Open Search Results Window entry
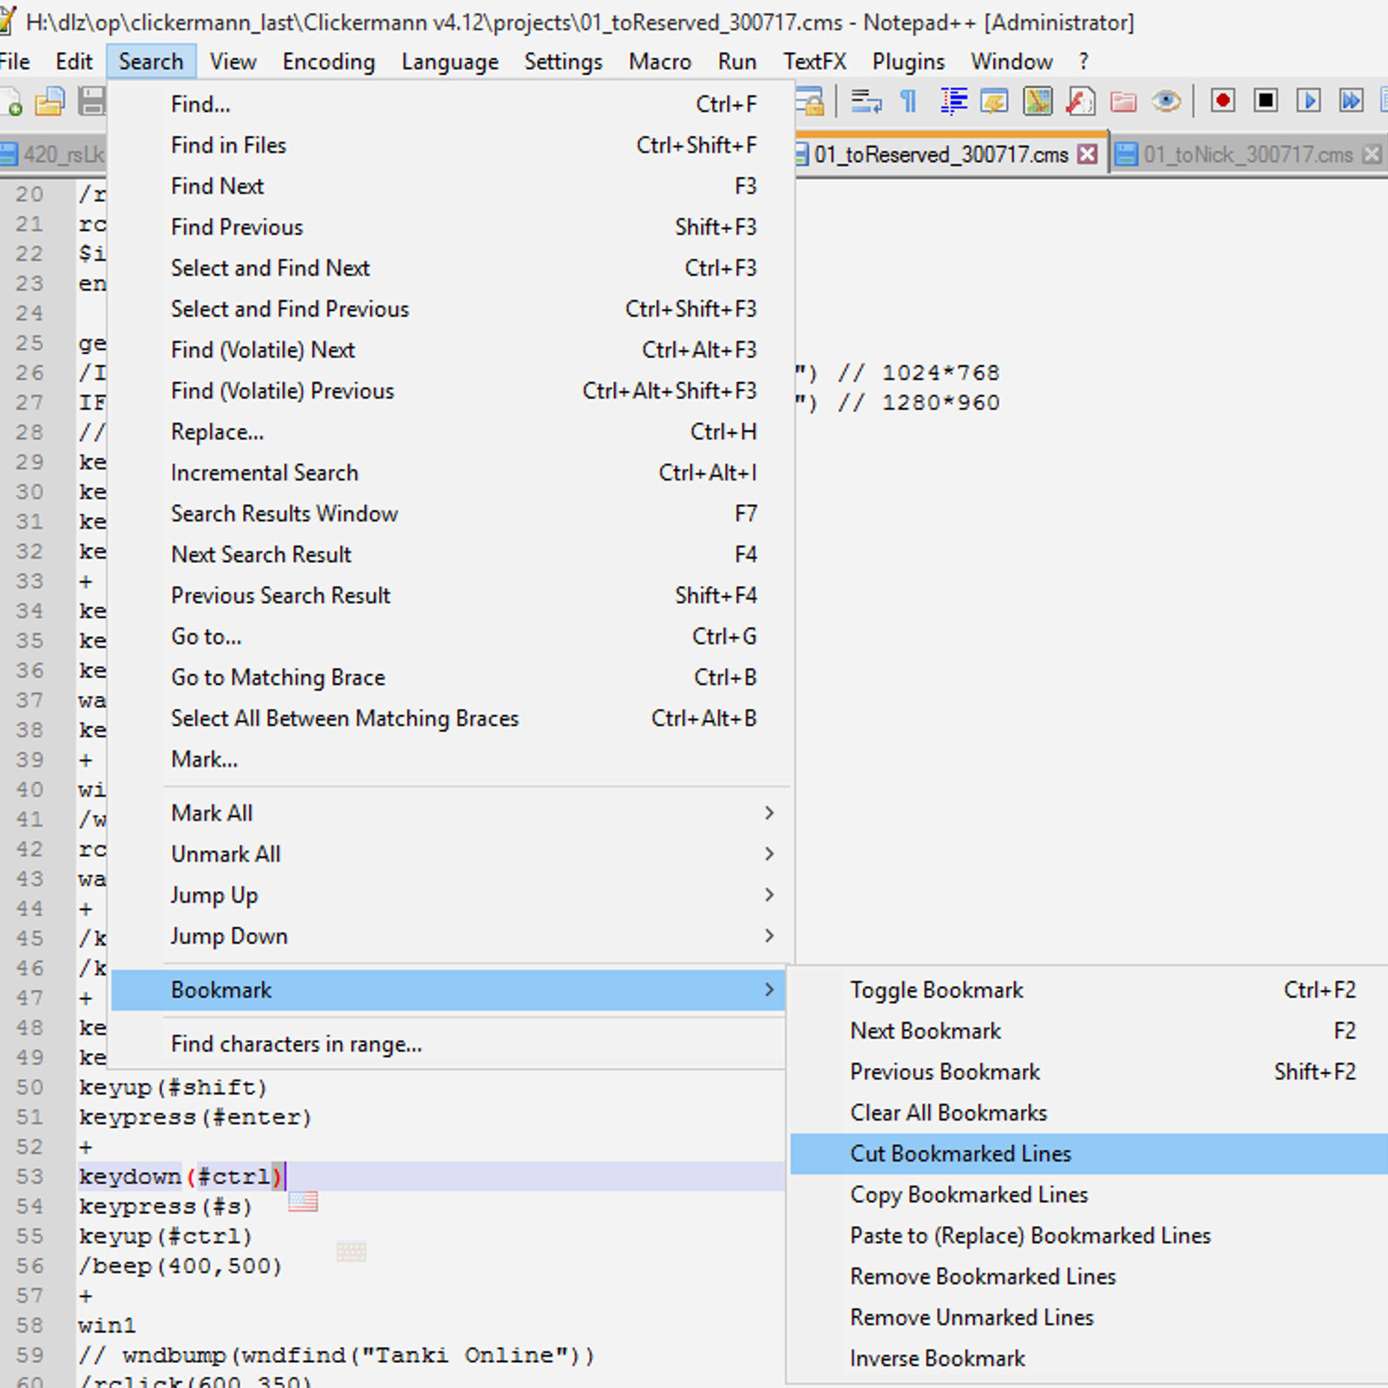The width and height of the screenshot is (1388, 1388). tap(448, 514)
